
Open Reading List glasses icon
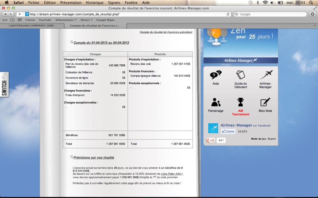[5, 20]
